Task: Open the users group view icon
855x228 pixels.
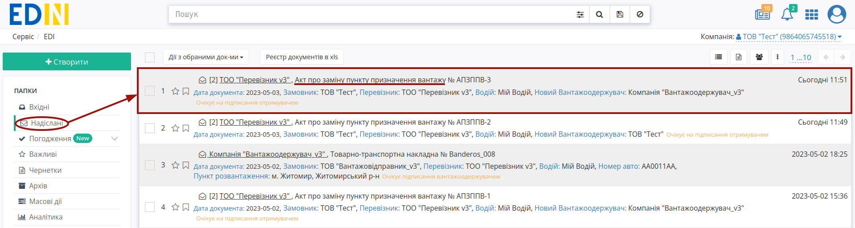Action: pos(759,57)
